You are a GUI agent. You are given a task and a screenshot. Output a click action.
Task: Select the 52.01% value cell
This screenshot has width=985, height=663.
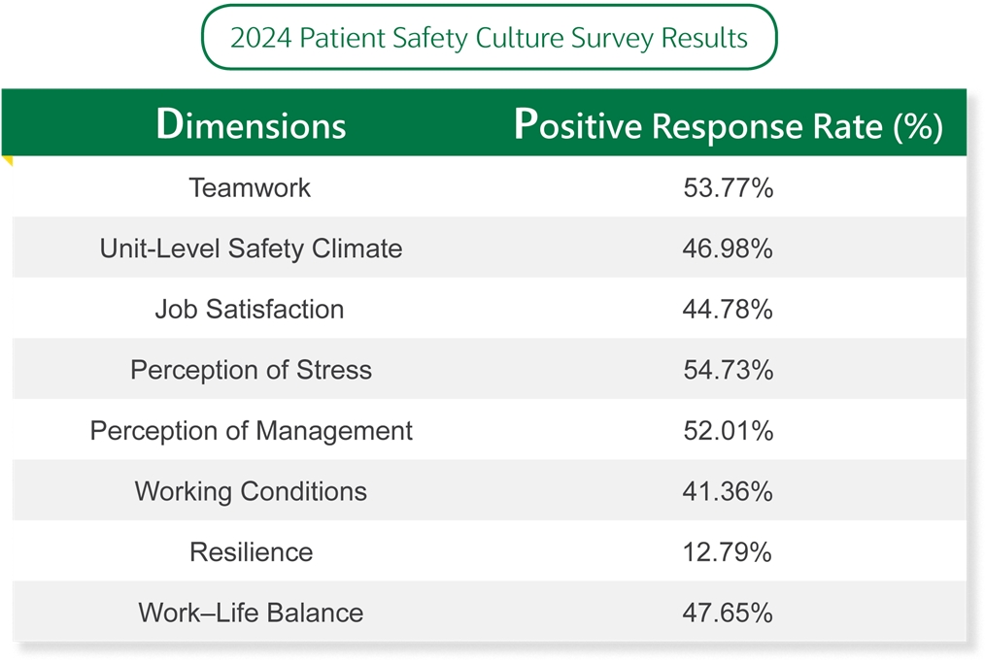click(x=728, y=431)
